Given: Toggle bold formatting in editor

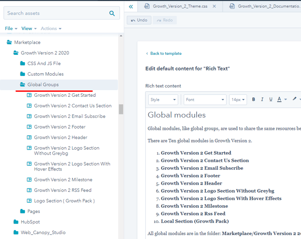Looking at the screenshot, I should click(254, 99).
